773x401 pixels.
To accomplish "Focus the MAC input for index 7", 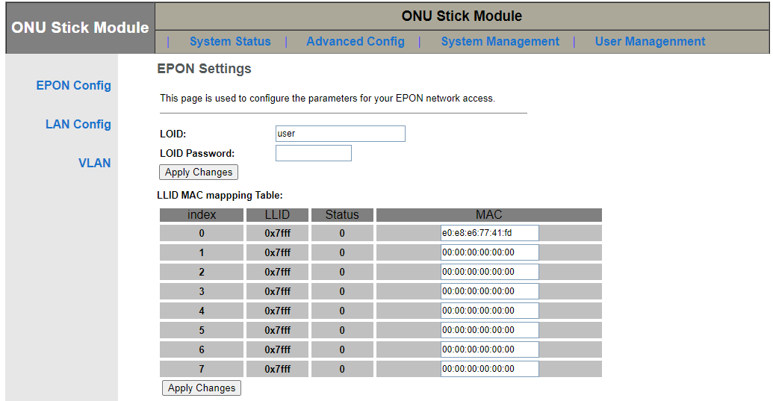I will click(x=489, y=369).
